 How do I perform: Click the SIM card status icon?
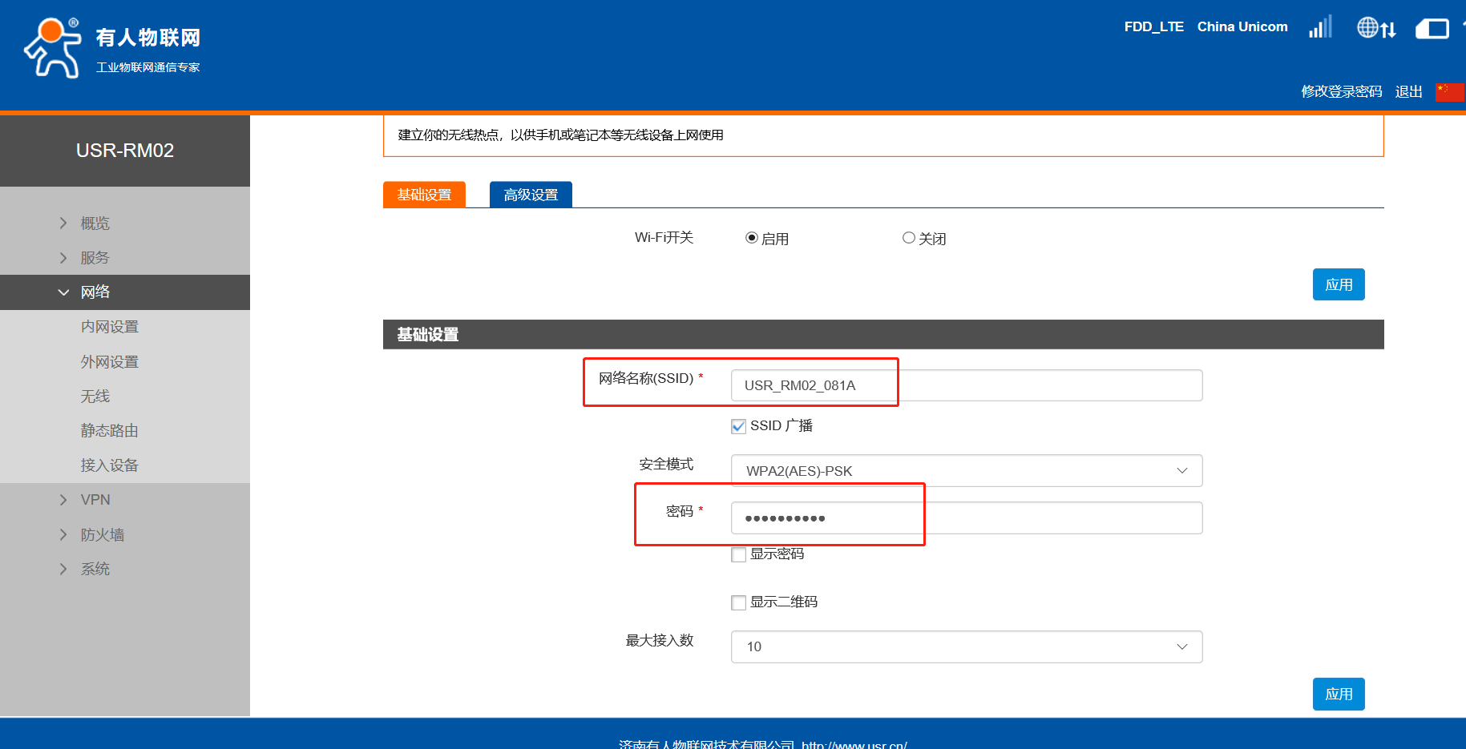1432,30
